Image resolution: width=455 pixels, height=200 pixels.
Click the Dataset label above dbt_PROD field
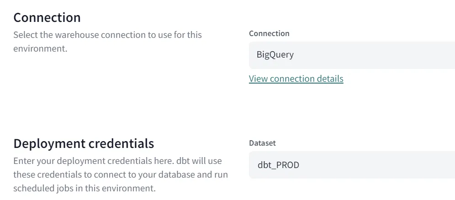point(262,143)
